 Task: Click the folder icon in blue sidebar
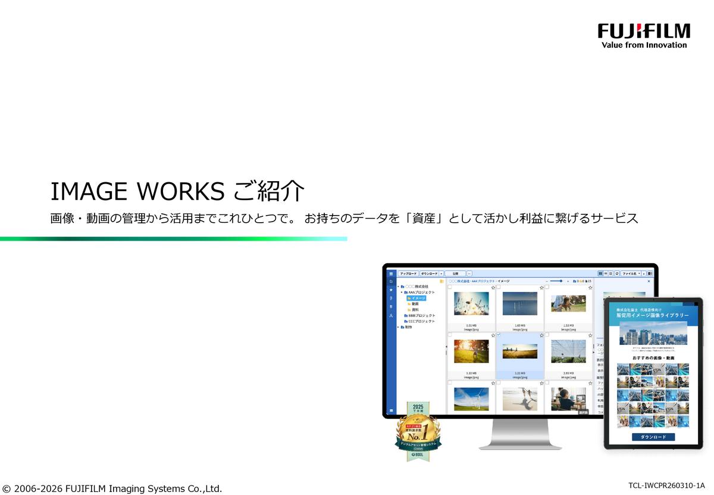click(391, 281)
